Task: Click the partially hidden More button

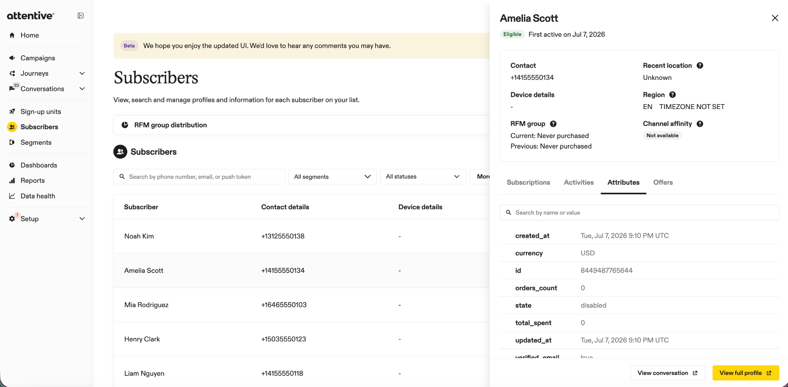Action: tap(480, 177)
